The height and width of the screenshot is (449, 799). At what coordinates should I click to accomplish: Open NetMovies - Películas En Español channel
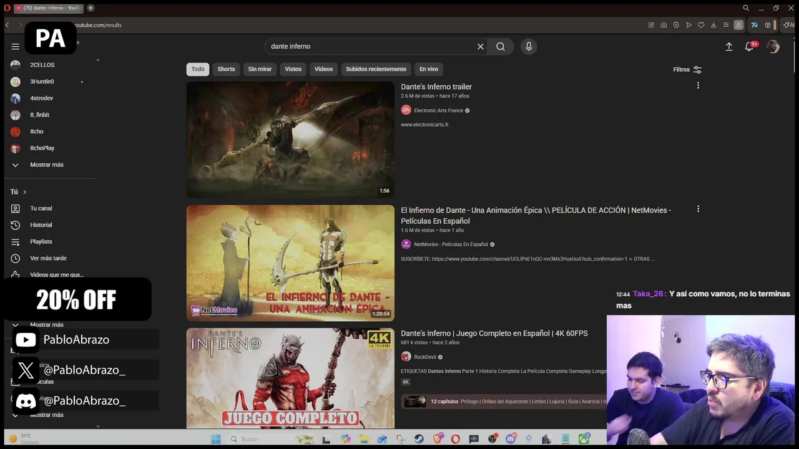(x=451, y=244)
